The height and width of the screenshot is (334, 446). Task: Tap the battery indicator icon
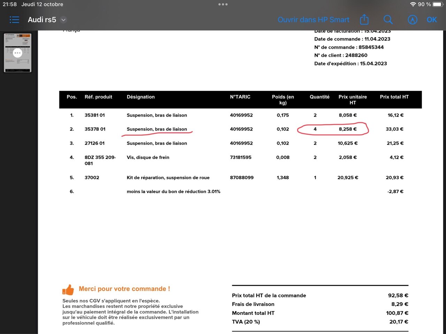click(x=438, y=5)
